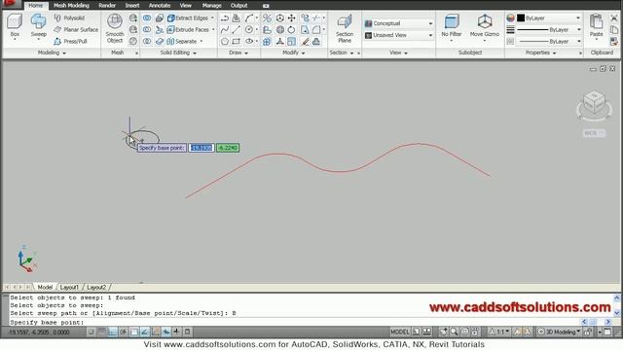Image resolution: width=623 pixels, height=350 pixels.
Task: Click the Cut icon in Clipboard
Action: [614, 17]
